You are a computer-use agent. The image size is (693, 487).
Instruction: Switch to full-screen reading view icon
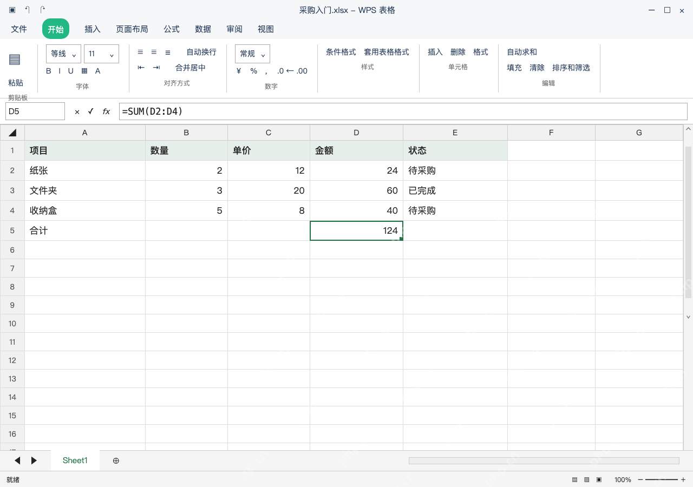tap(599, 480)
